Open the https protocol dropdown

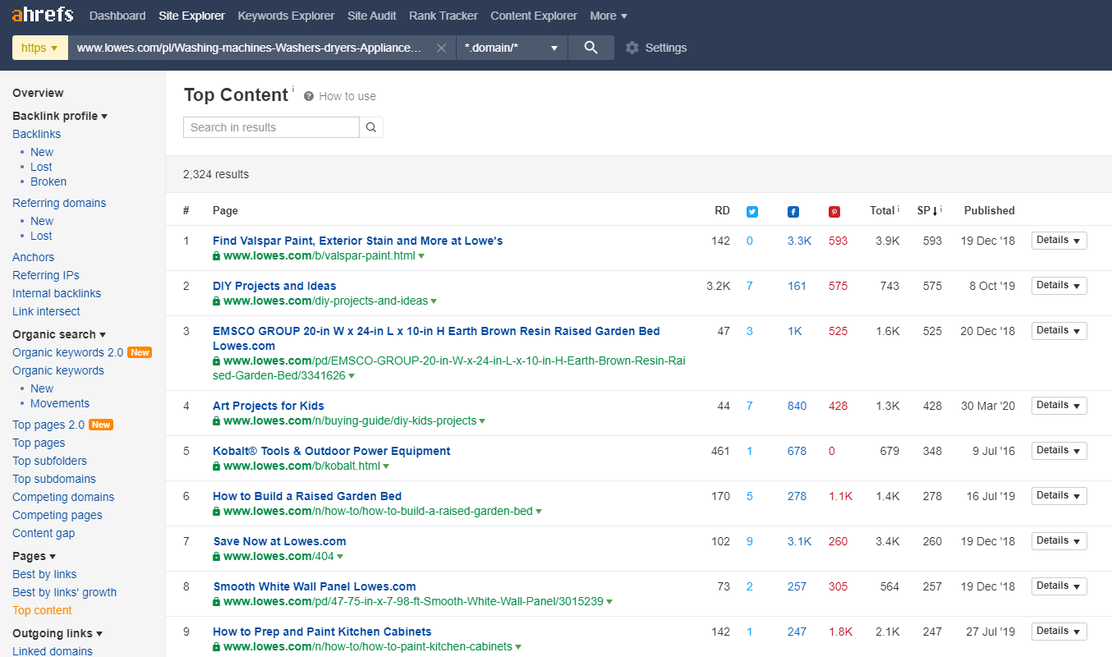pyautogui.click(x=39, y=48)
